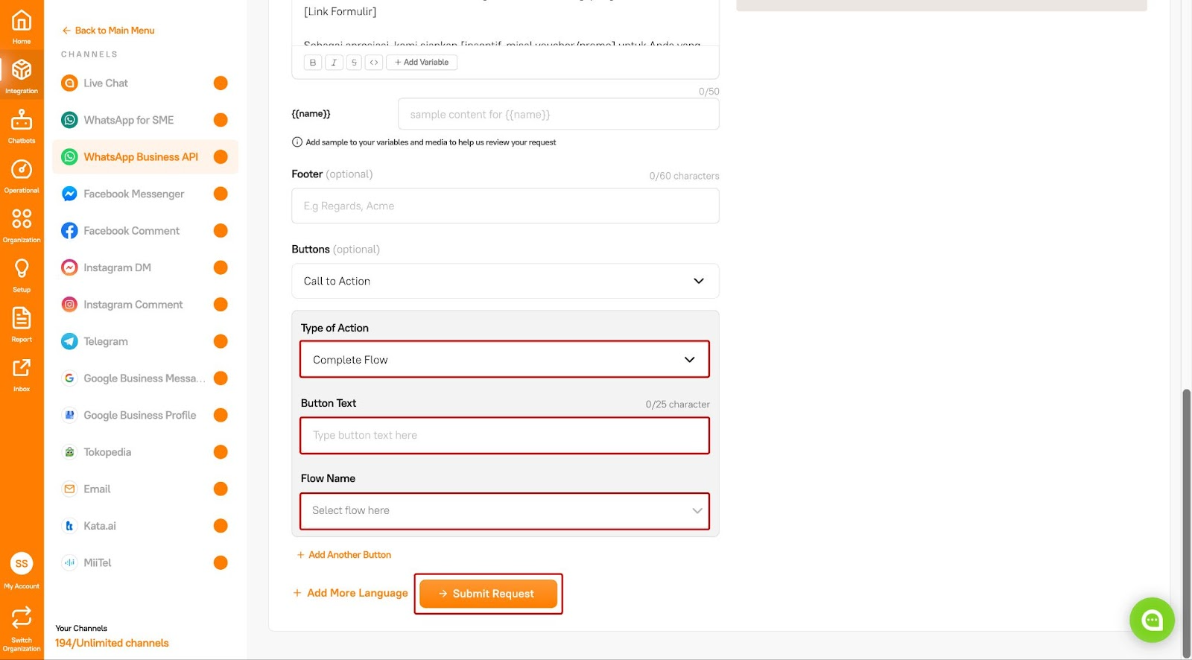Select the Facebook Comment channel
The width and height of the screenshot is (1192, 660).
coord(145,231)
